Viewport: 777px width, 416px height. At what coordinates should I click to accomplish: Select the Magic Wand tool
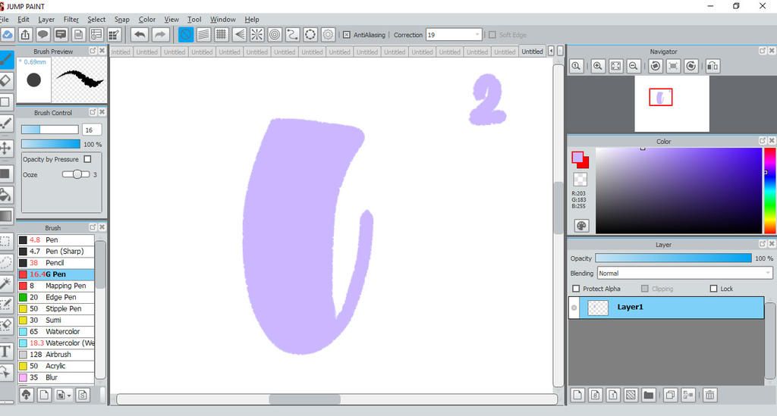coord(5,283)
